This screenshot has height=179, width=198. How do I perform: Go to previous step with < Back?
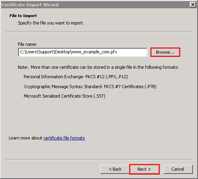tap(115, 169)
